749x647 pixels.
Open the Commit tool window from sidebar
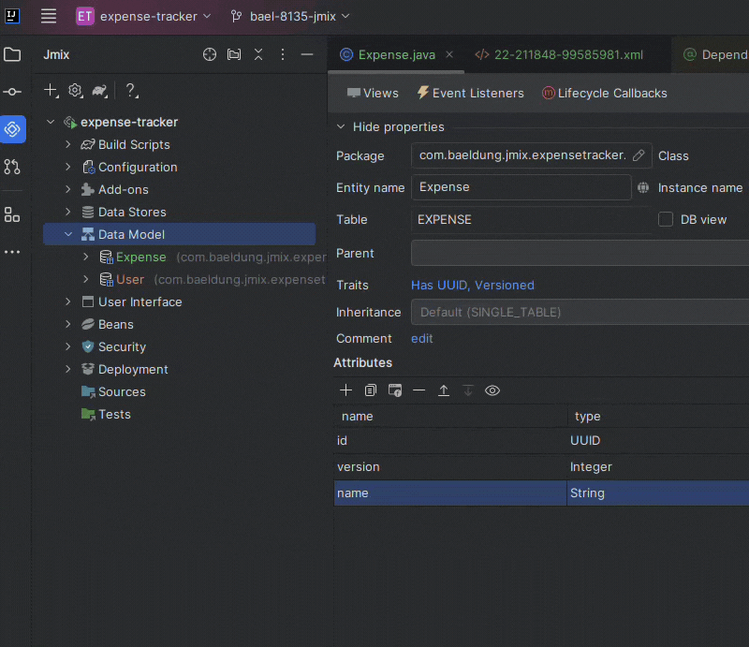(x=12, y=92)
